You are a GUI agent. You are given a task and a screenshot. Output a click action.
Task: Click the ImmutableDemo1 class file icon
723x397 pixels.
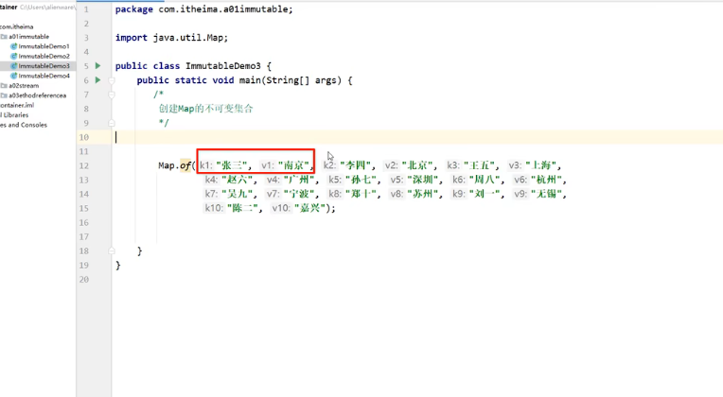point(13,46)
